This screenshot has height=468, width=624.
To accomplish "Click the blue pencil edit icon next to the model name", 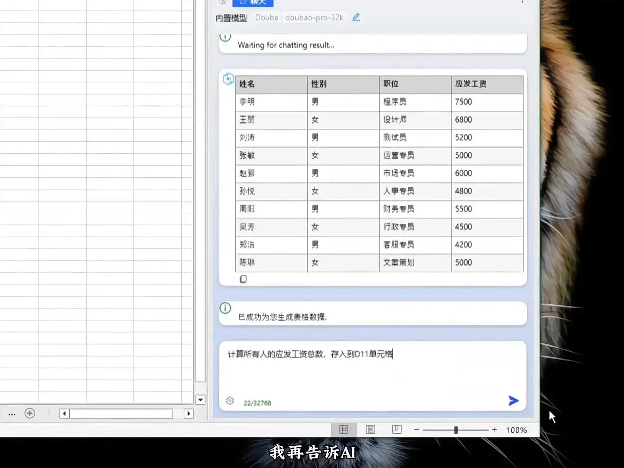I will (356, 17).
